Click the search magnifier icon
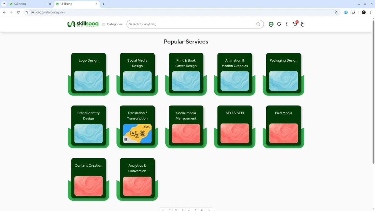This screenshot has height=211, width=375. point(258,24)
